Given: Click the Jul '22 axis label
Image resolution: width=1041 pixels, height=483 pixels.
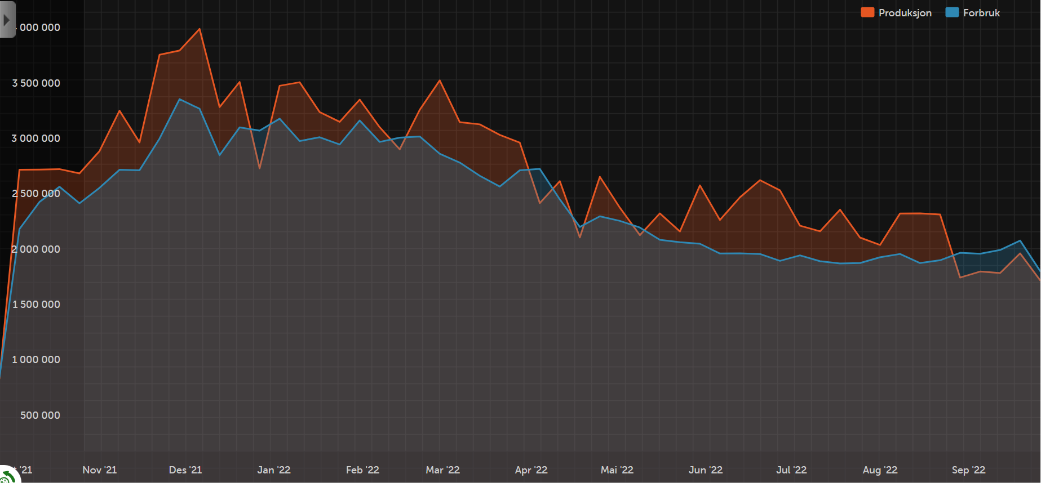Looking at the screenshot, I should coord(791,469).
